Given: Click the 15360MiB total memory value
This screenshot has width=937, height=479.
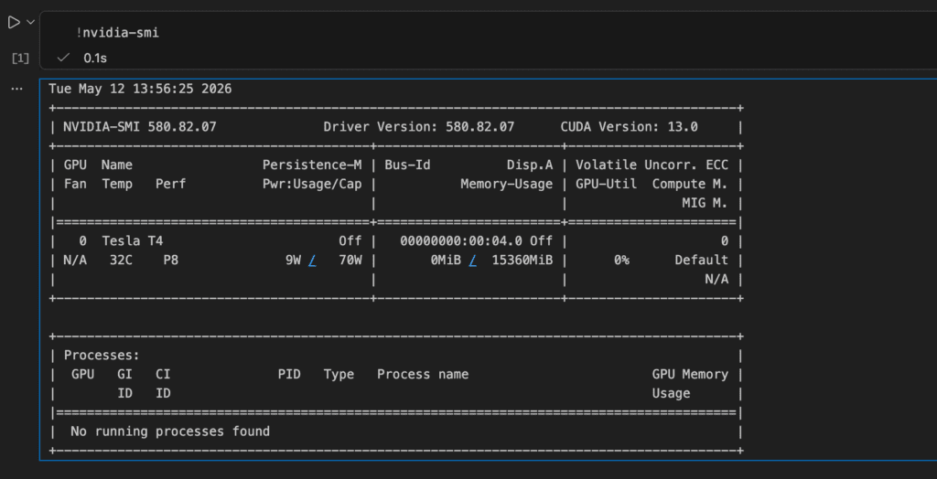Looking at the screenshot, I should 522,261.
